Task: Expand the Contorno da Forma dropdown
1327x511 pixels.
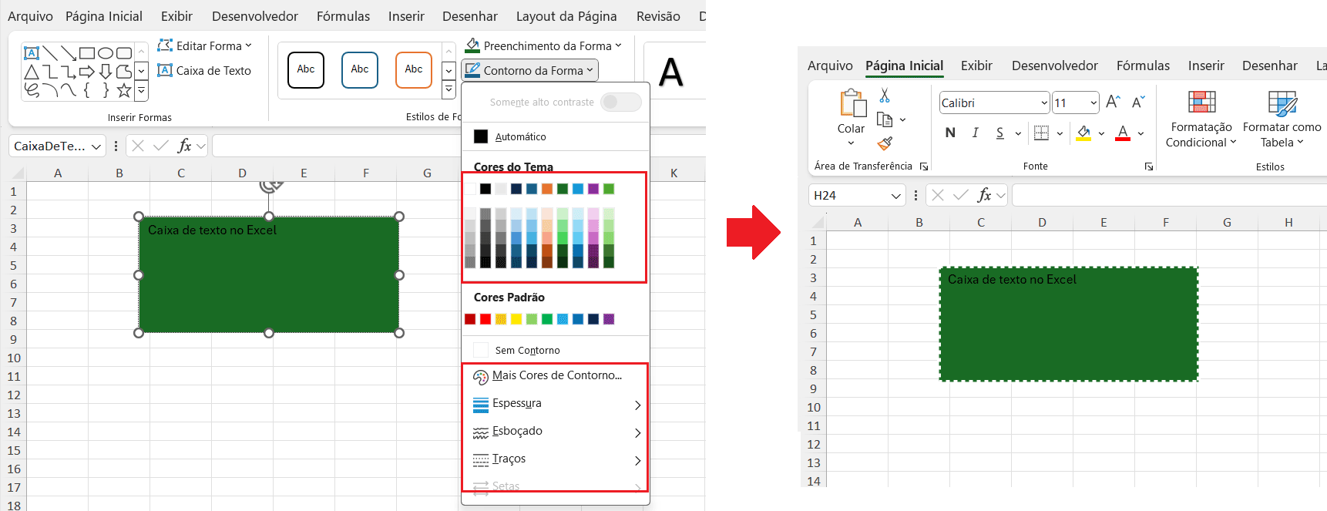Action: pyautogui.click(x=530, y=71)
